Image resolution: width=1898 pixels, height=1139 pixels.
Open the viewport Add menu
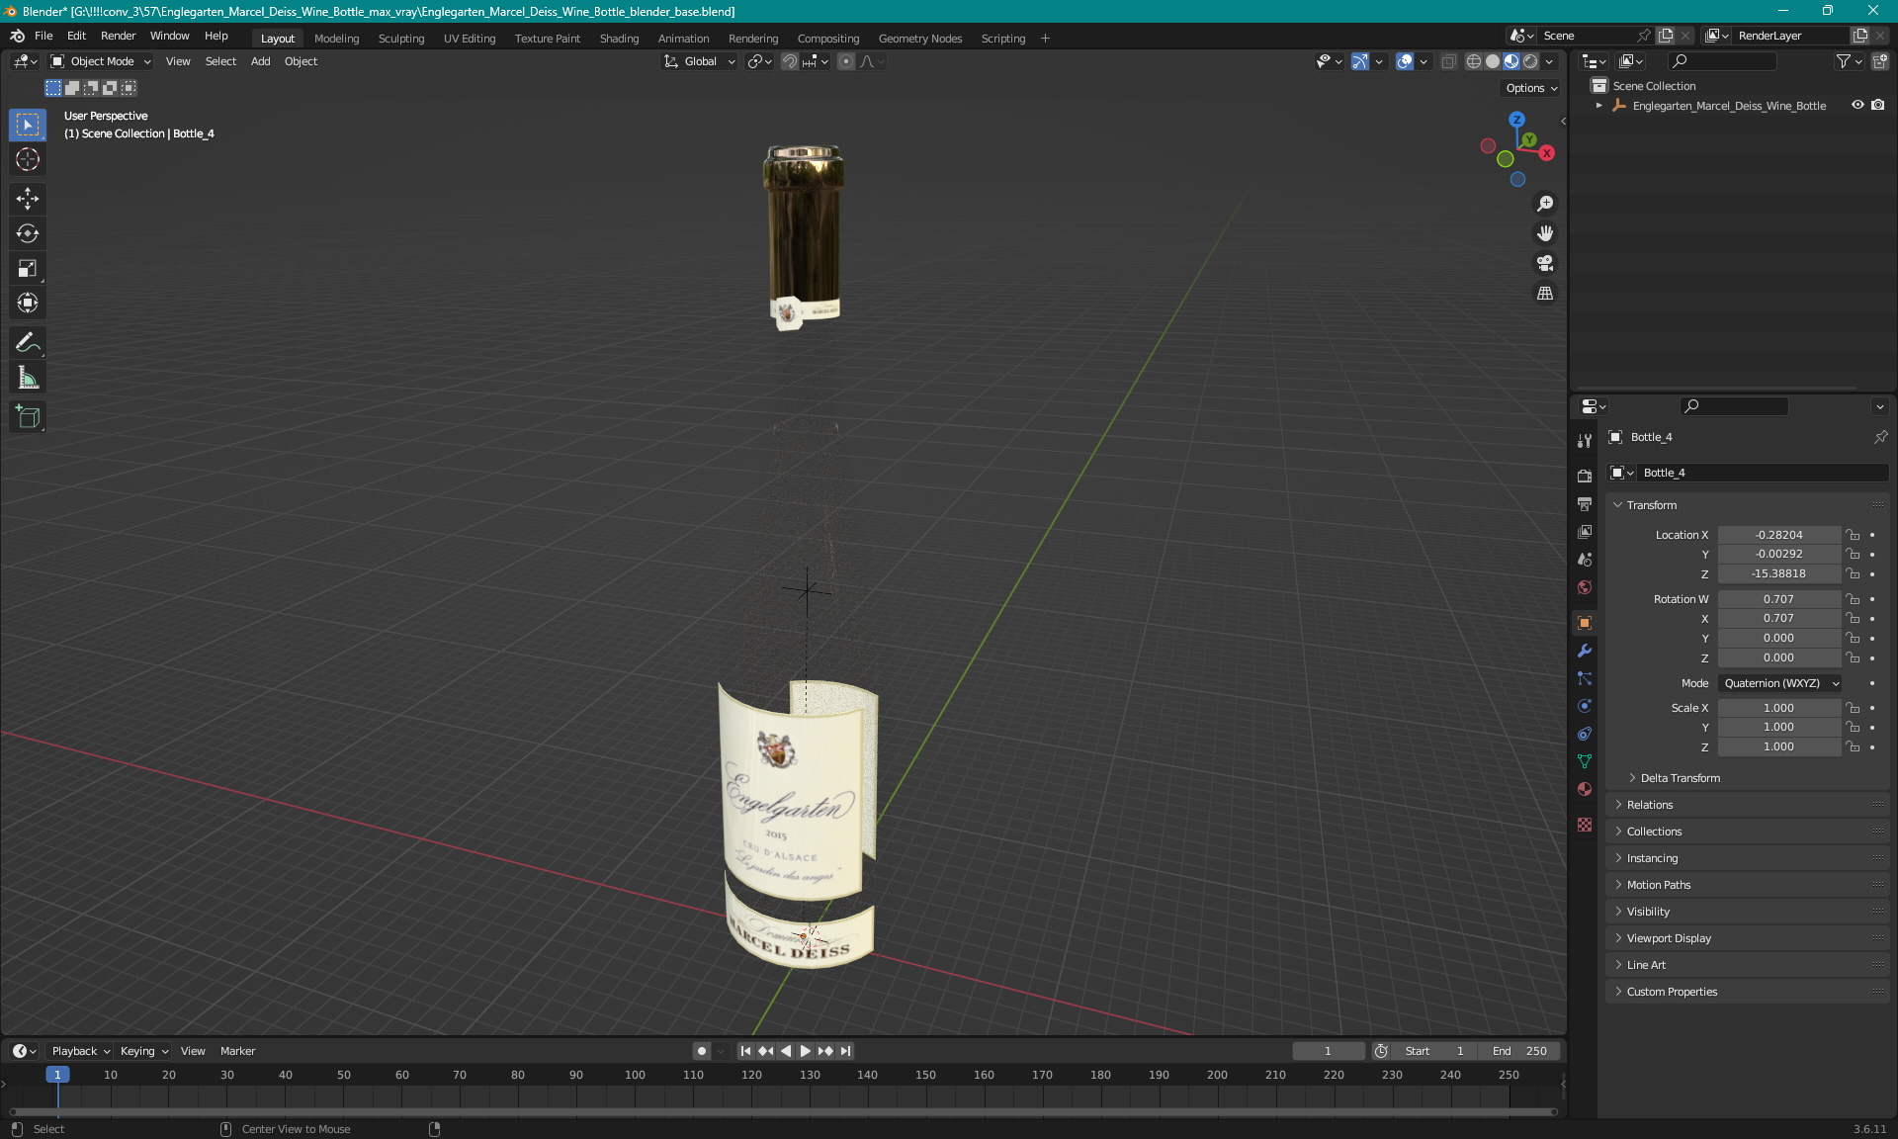tap(260, 61)
